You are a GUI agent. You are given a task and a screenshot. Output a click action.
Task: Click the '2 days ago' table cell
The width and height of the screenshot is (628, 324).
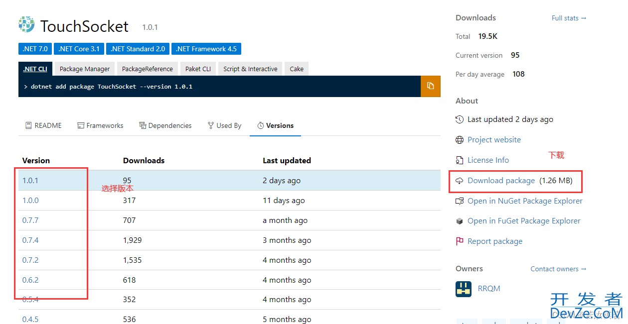pyautogui.click(x=282, y=181)
